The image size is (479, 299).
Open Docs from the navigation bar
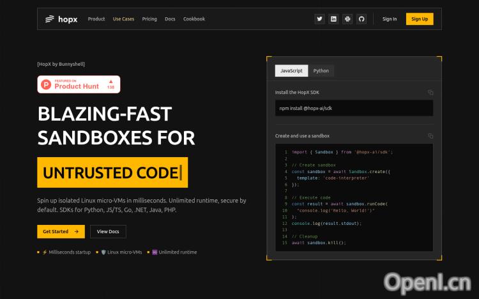[170, 19]
